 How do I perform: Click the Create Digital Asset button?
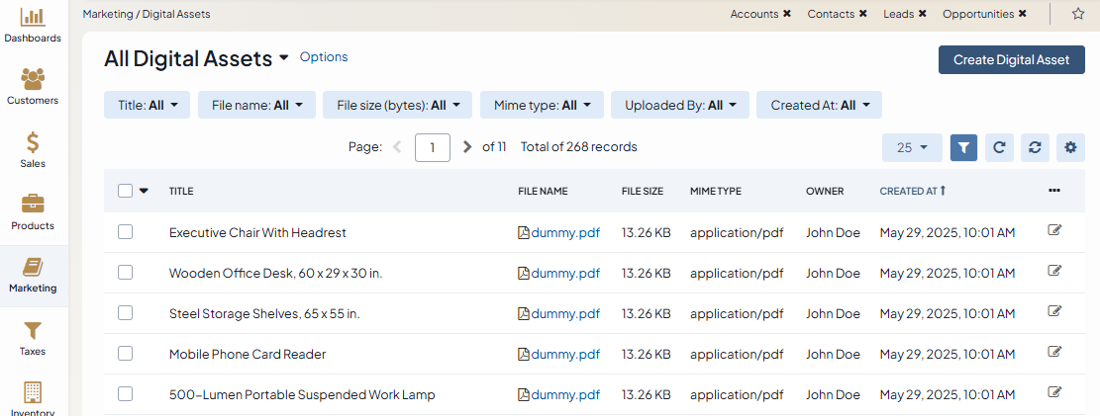(x=1011, y=59)
